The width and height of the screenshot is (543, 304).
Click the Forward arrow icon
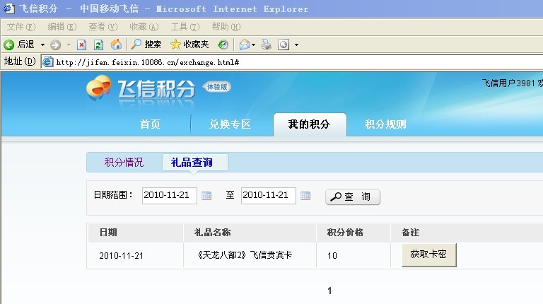click(55, 45)
